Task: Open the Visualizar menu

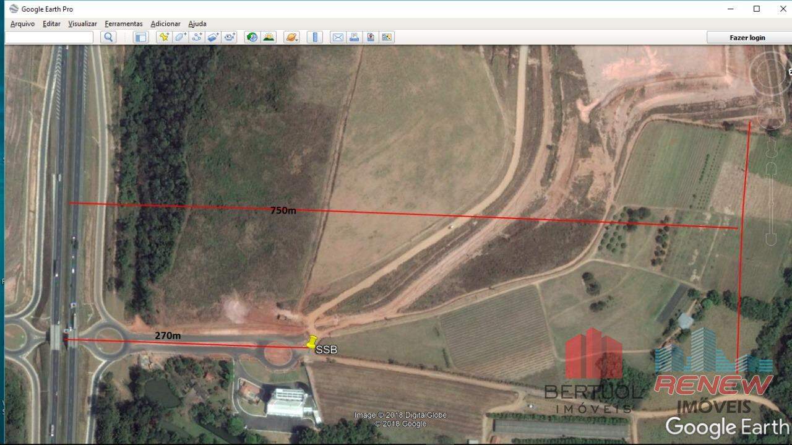Action: click(82, 24)
